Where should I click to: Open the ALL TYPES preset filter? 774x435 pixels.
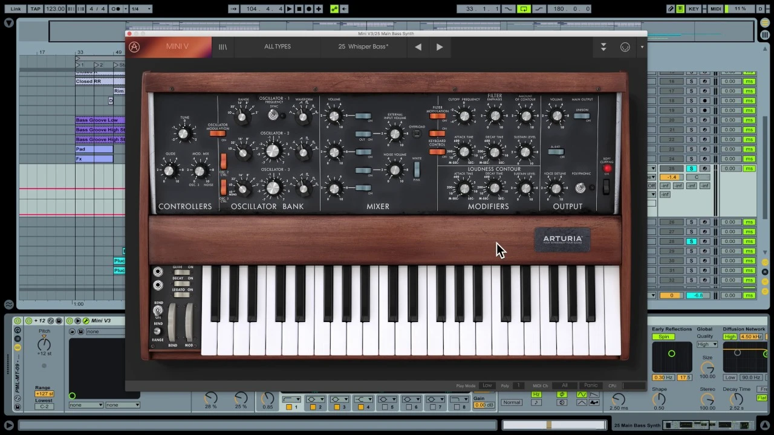click(278, 47)
